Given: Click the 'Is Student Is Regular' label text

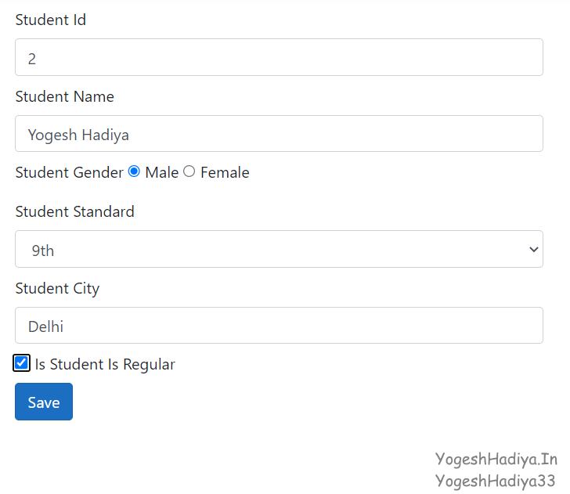Looking at the screenshot, I should tap(105, 365).
